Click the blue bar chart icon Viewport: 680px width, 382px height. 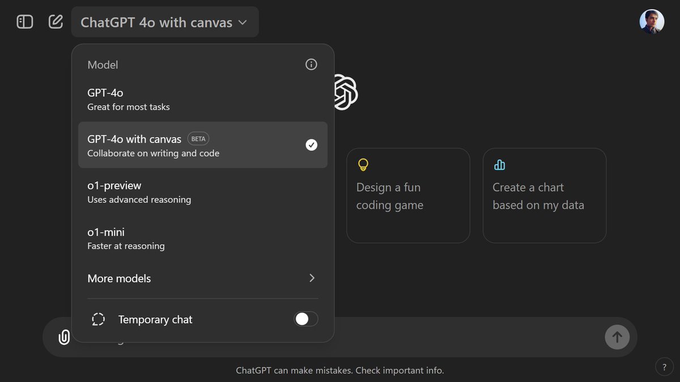[499, 165]
